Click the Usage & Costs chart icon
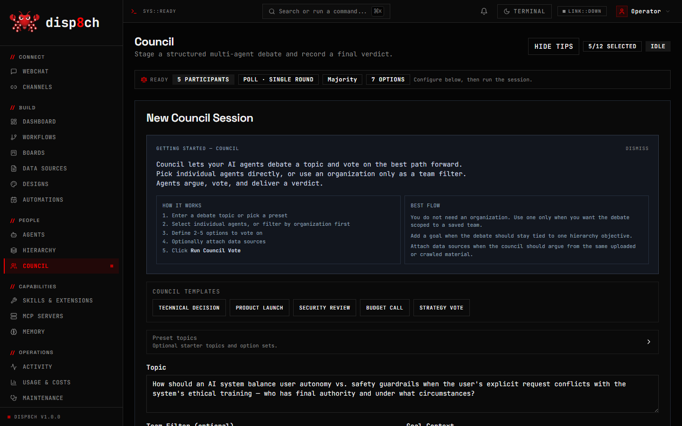 pos(14,382)
